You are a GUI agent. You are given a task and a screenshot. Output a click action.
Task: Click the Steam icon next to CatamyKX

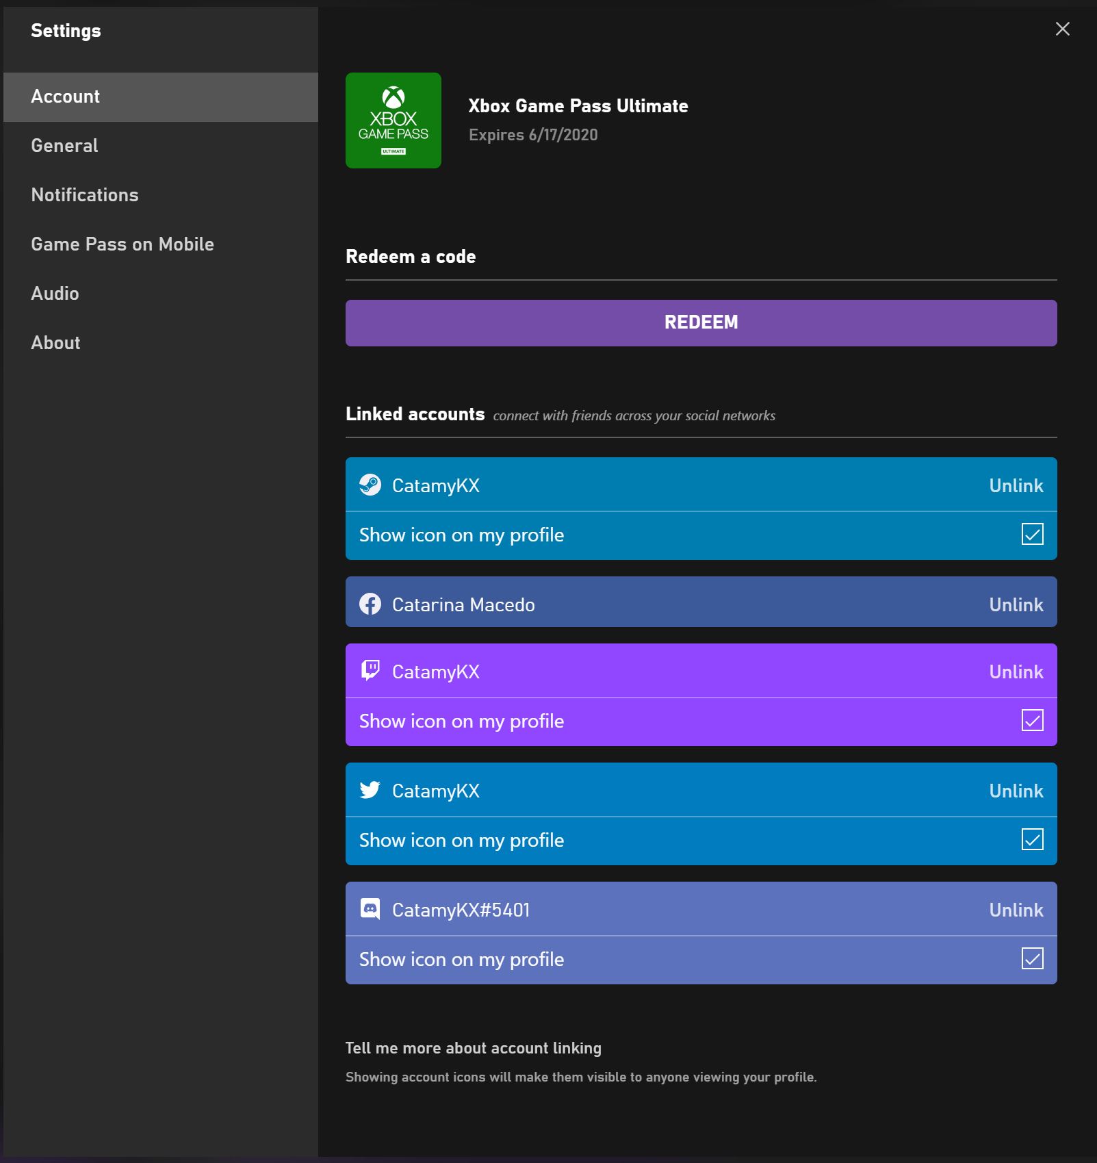370,485
